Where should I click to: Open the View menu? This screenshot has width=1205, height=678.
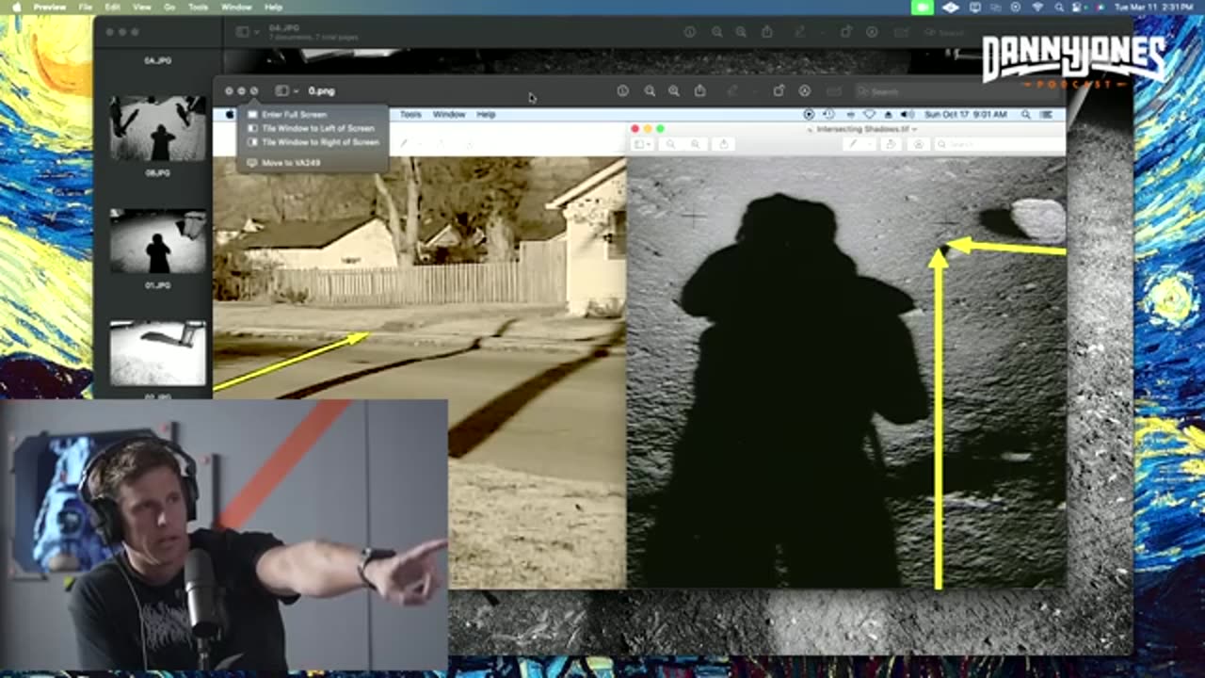(x=141, y=7)
